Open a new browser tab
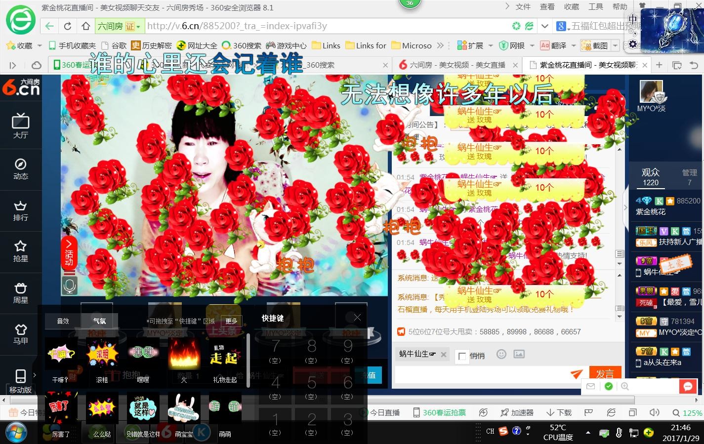The height and width of the screenshot is (444, 704). point(659,65)
